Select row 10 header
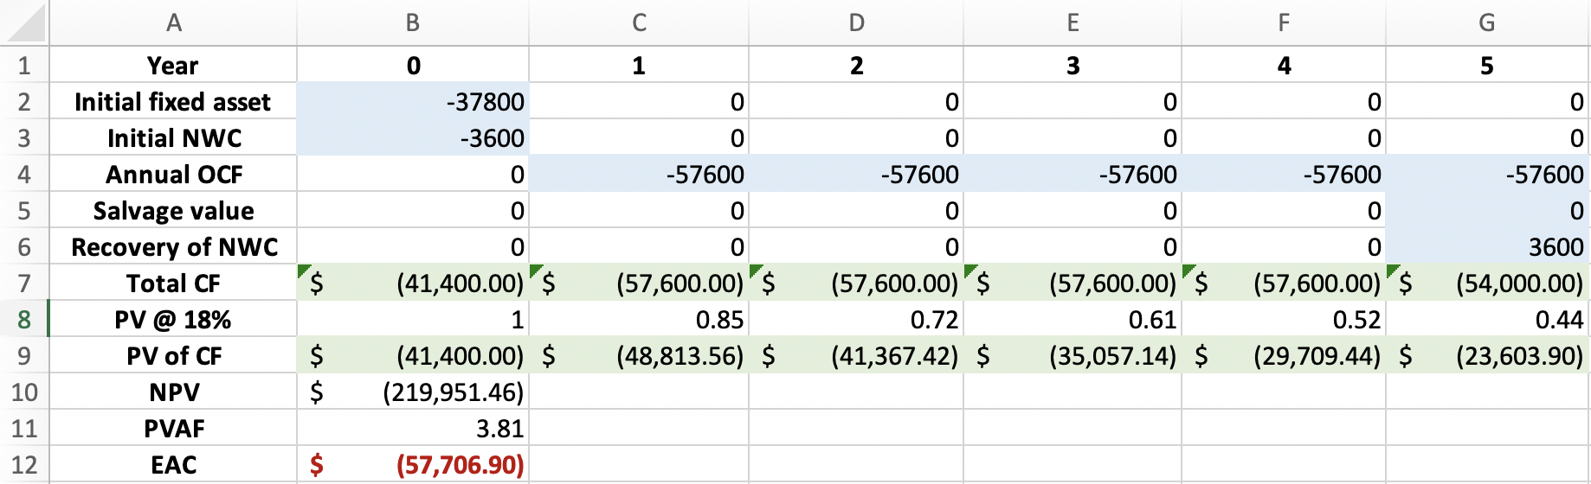The image size is (1591, 484). (24, 392)
